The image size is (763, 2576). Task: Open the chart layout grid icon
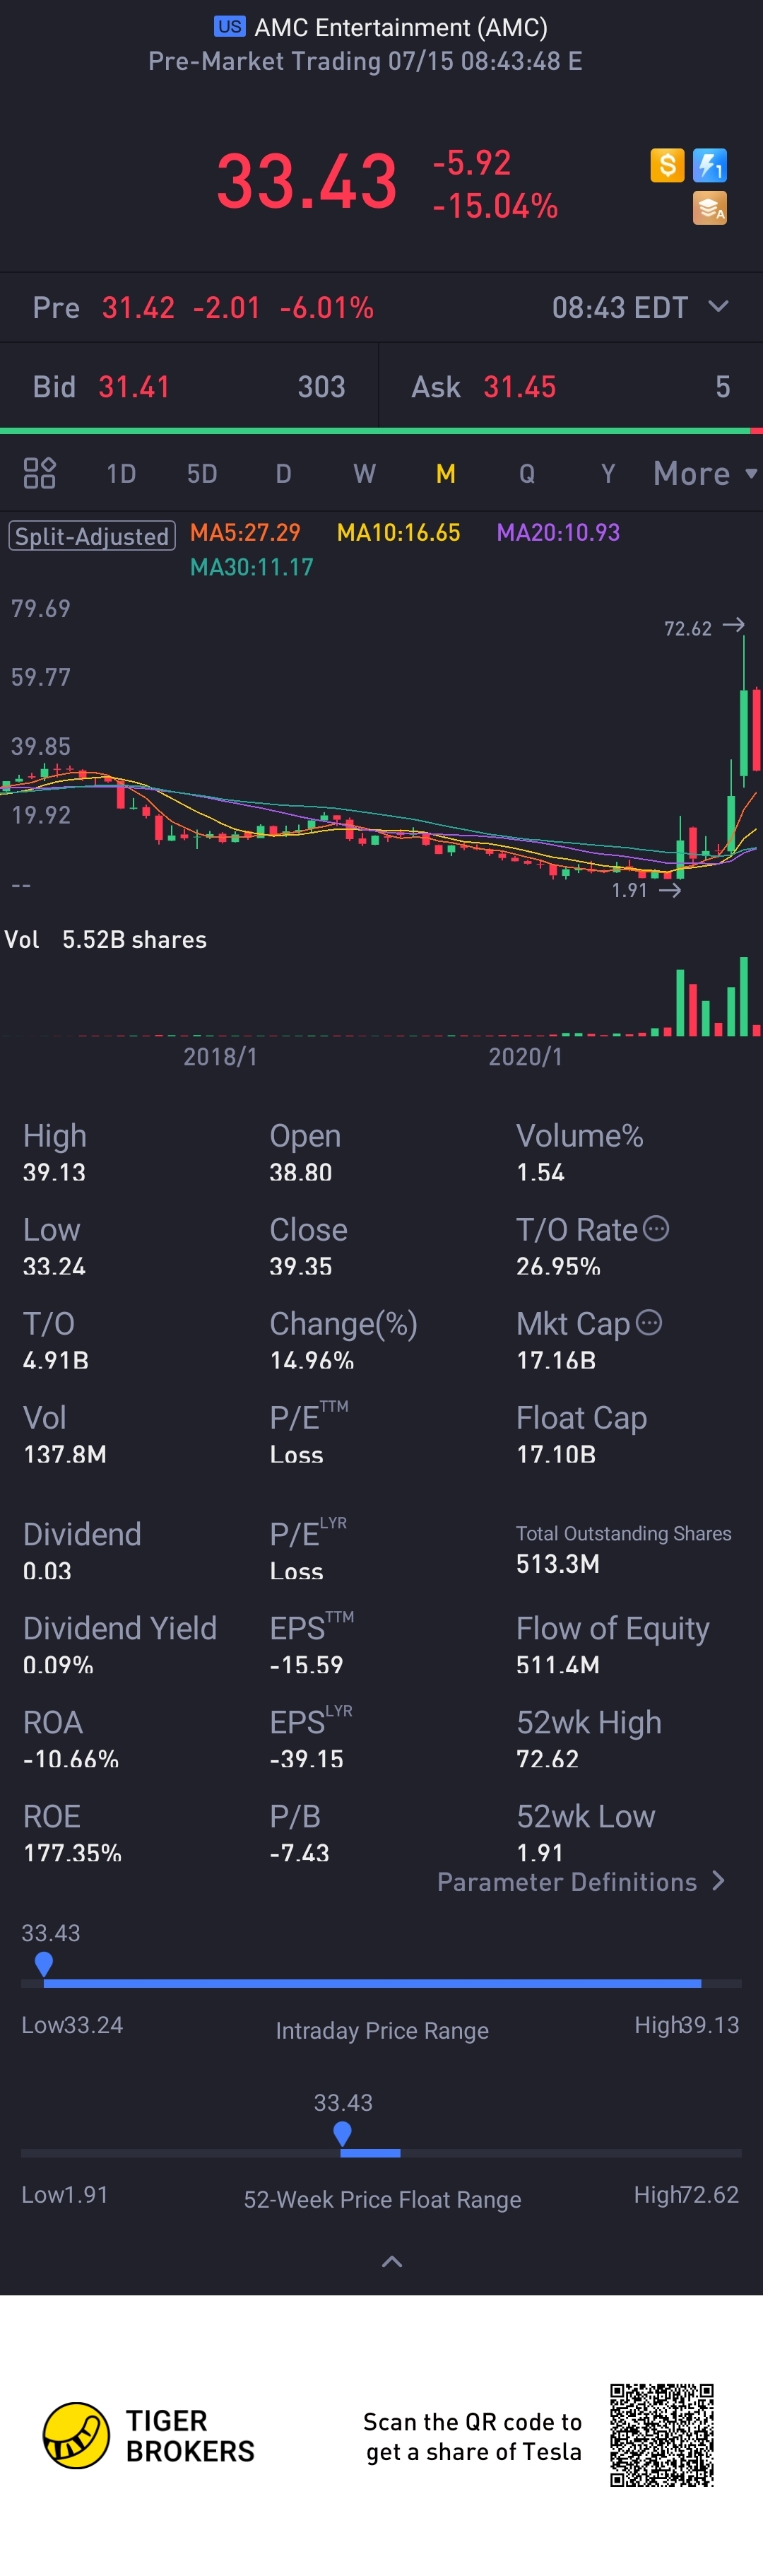(39, 473)
